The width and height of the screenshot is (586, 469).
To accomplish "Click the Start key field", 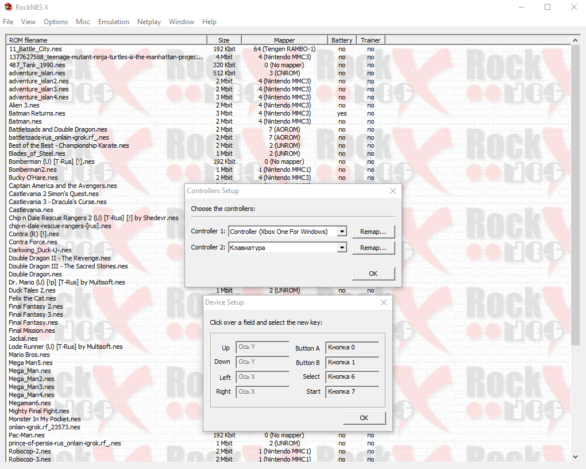I will pyautogui.click(x=352, y=391).
